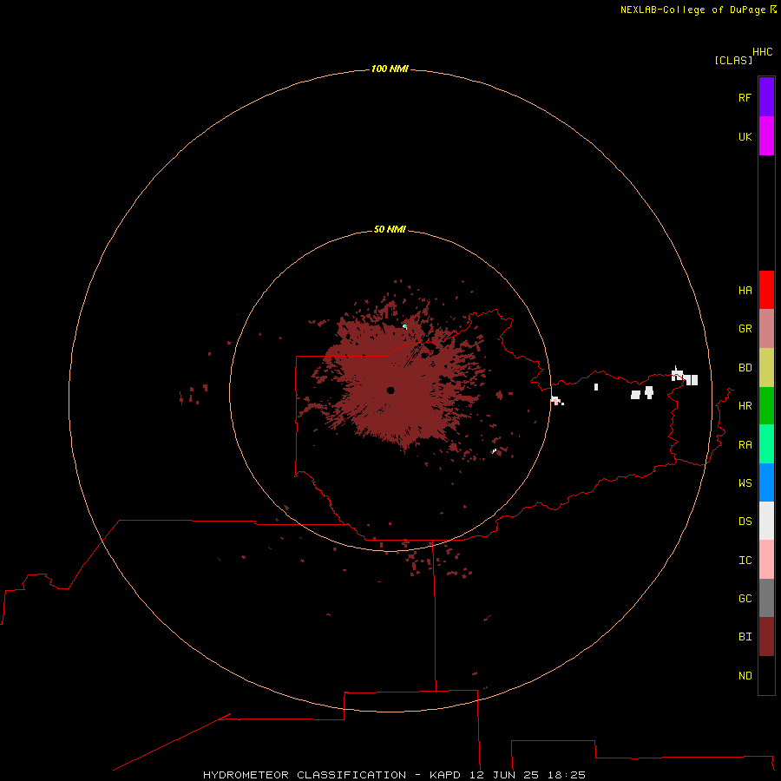Select the IC pink legend swatch
The height and width of the screenshot is (781, 781).
coord(766,560)
